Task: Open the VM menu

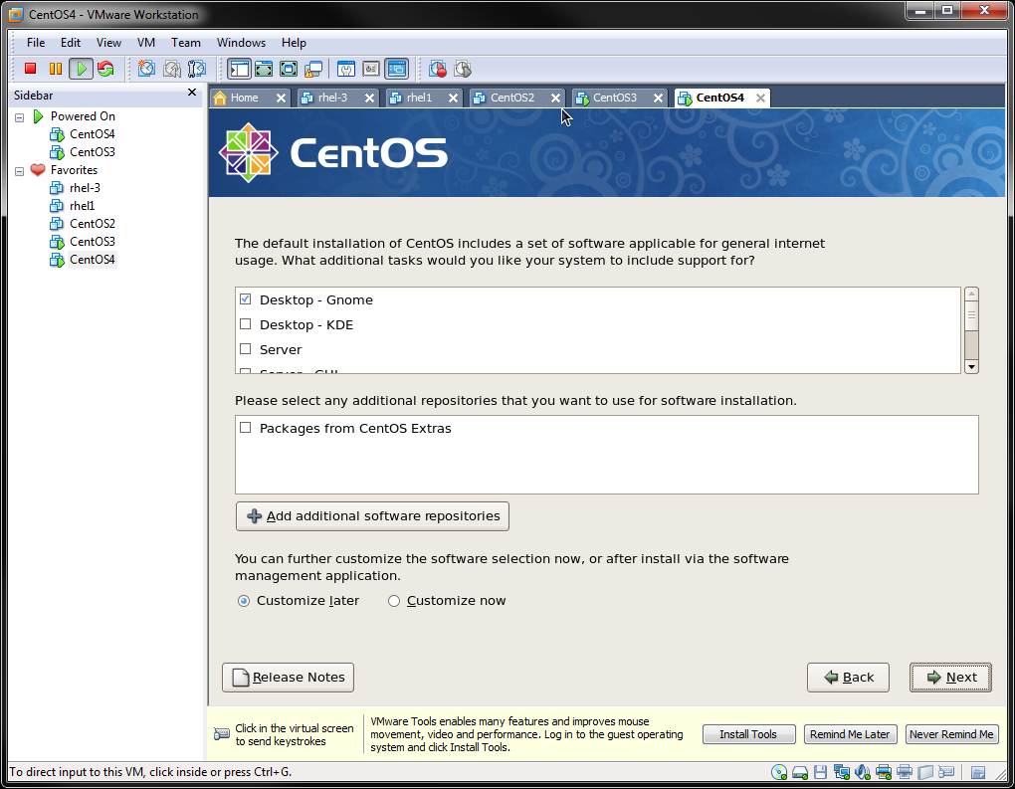Action: (146, 43)
